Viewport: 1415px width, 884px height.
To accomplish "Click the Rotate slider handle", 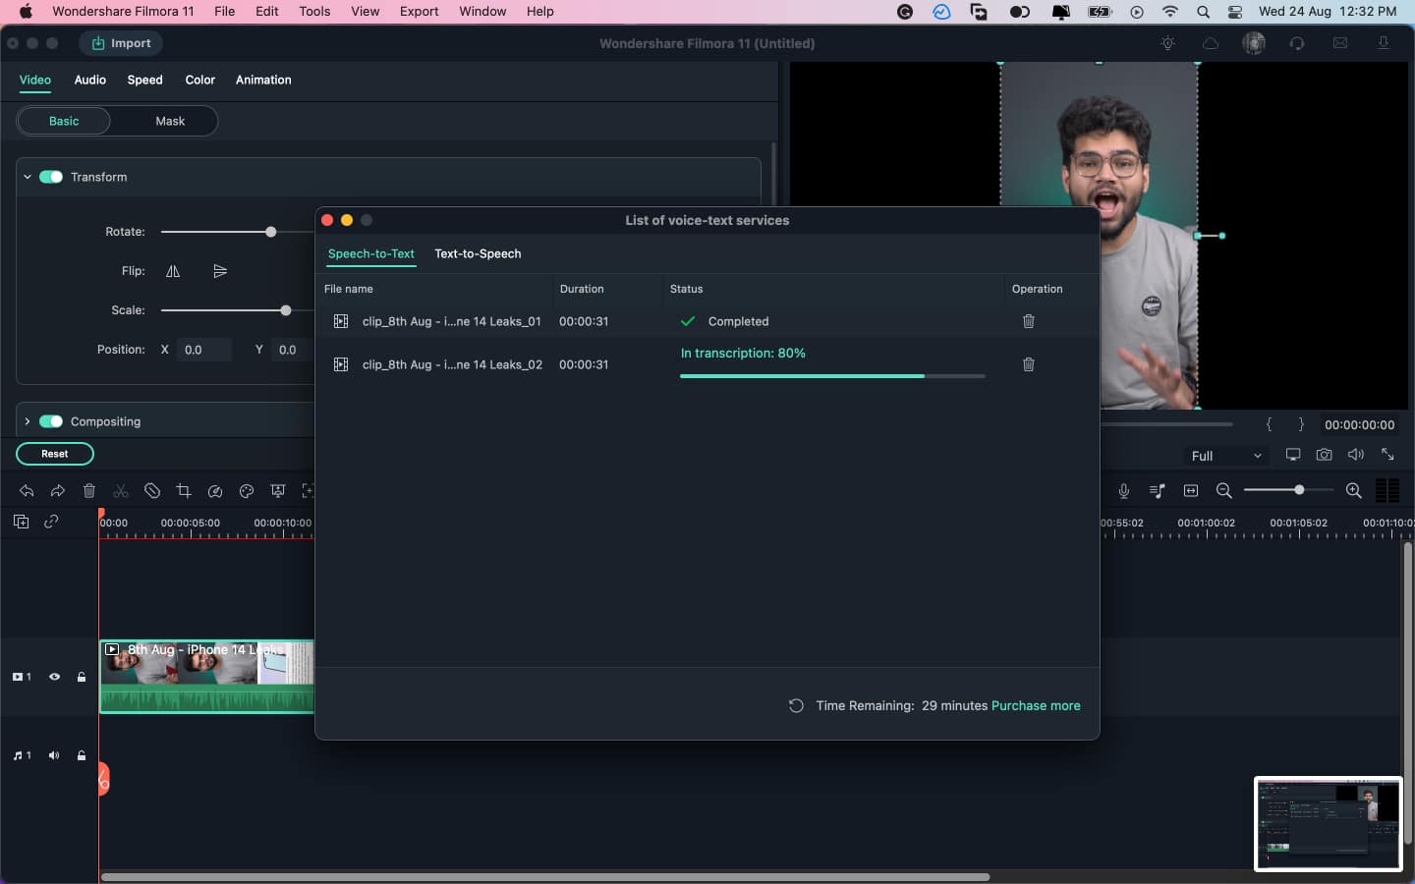I will point(271,232).
